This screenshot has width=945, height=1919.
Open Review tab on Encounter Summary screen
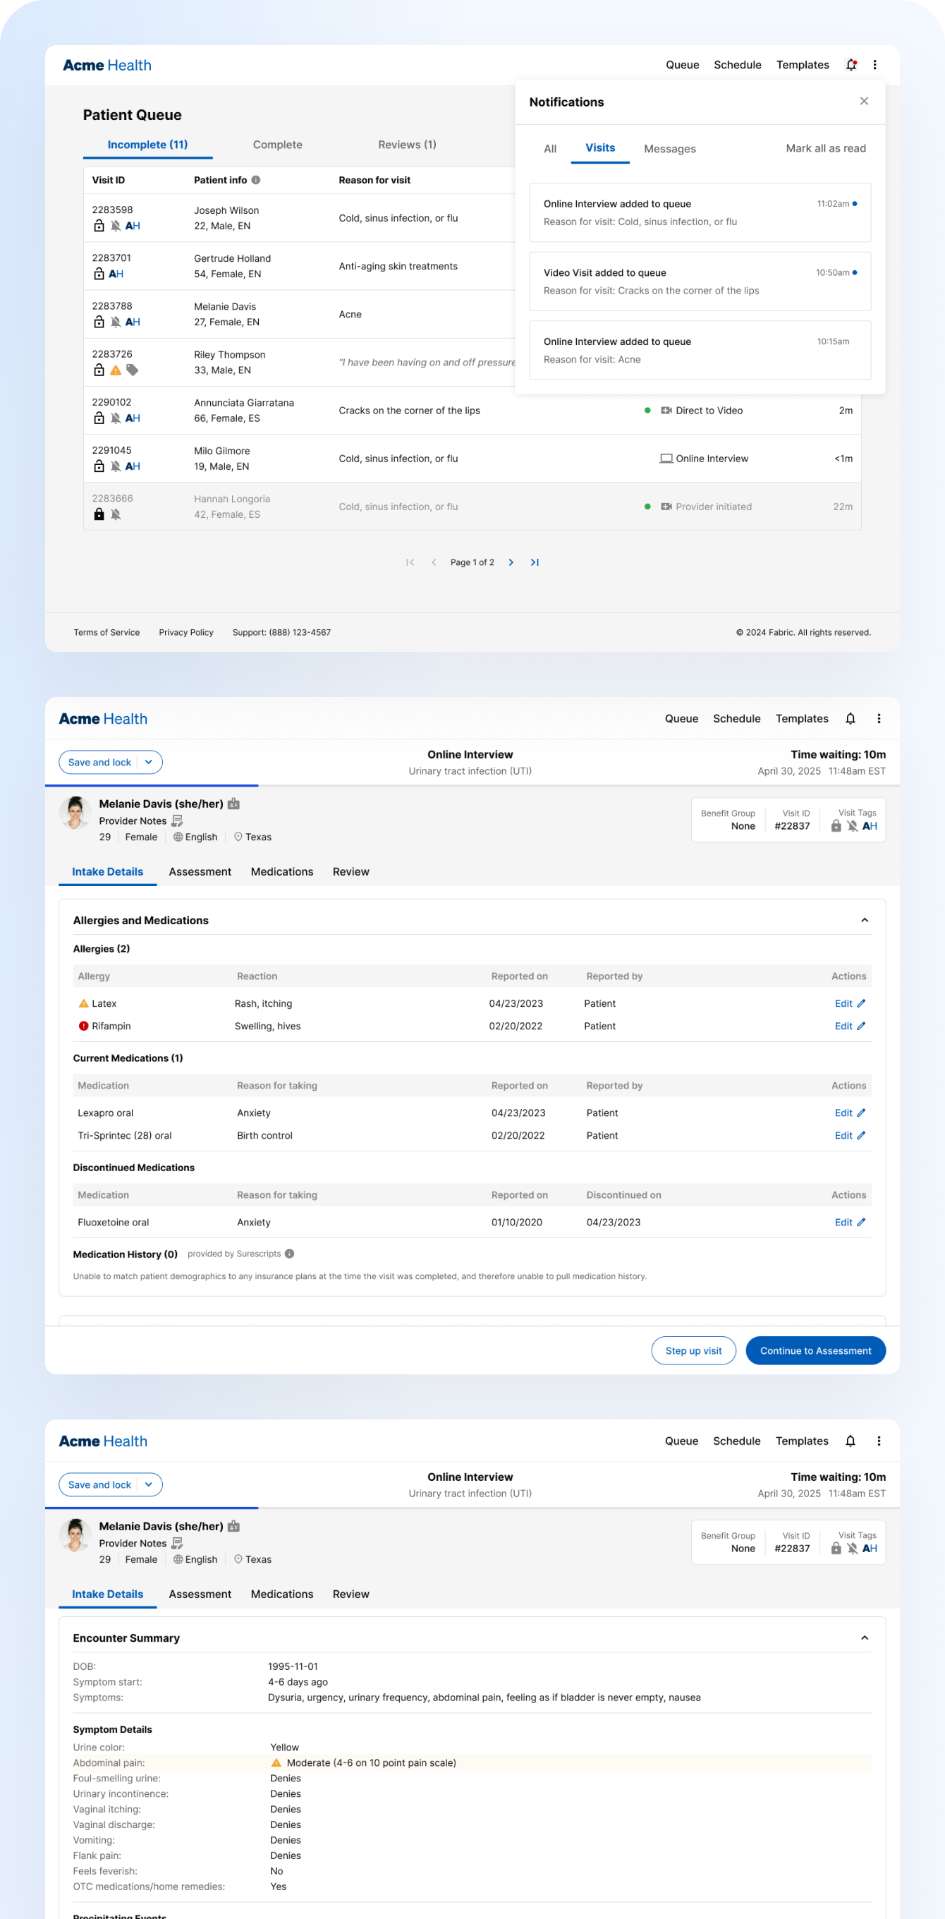[x=350, y=1594]
